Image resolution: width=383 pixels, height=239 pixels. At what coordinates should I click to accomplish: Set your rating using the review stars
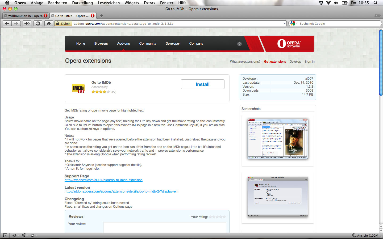pyautogui.click(x=217, y=217)
